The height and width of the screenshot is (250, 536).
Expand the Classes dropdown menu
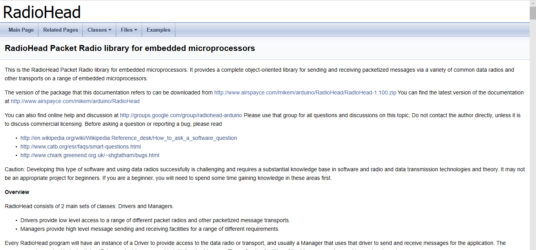point(97,30)
